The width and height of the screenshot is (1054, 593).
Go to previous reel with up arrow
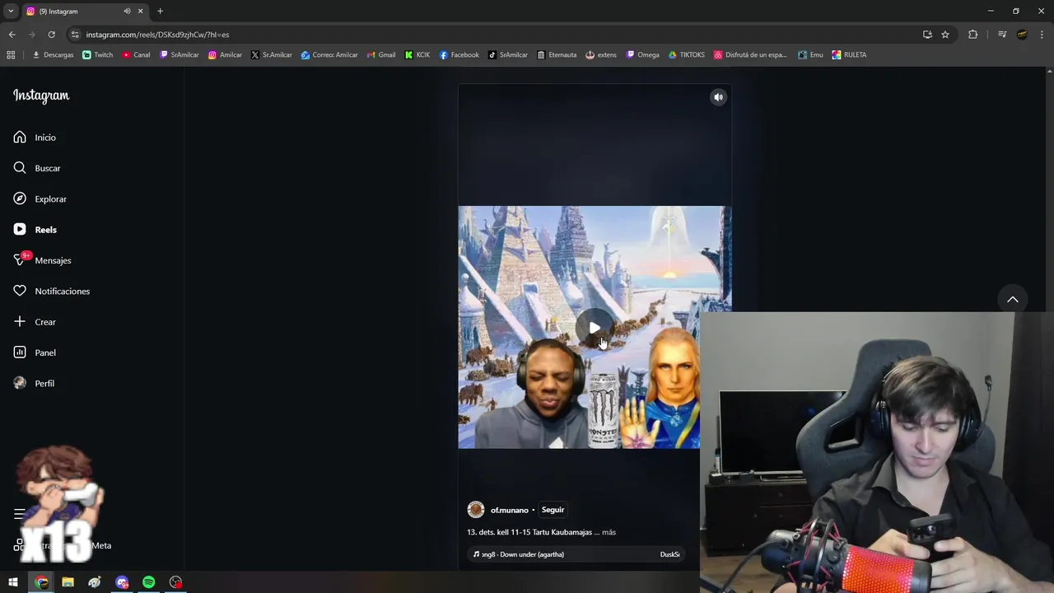coord(1013,299)
